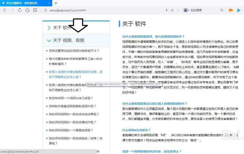Image resolution: width=244 pixels, height=154 pixels.
Task: Open question 怎样设置导出后的视频分辨率或尺寸？
Action: (x=74, y=51)
